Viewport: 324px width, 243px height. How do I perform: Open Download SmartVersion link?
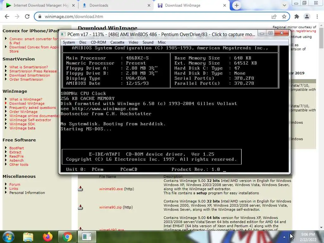[29, 75]
